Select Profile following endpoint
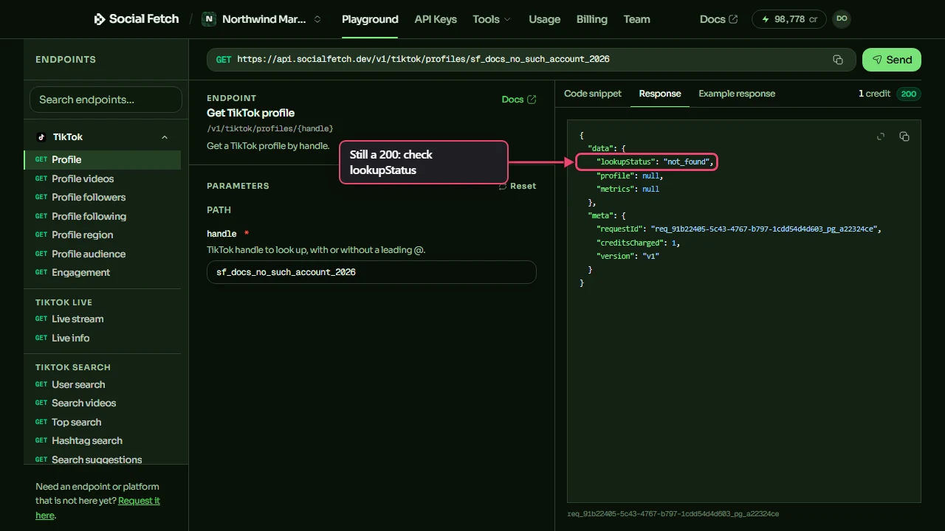The image size is (945, 531). [102, 216]
